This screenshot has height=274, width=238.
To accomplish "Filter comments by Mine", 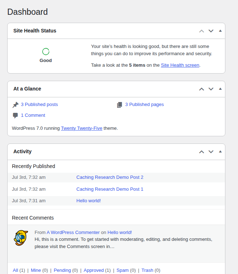I will click(36, 270).
